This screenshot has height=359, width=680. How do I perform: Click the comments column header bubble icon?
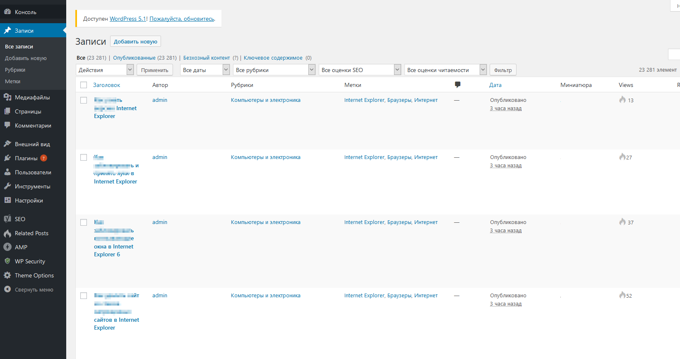pos(457,85)
